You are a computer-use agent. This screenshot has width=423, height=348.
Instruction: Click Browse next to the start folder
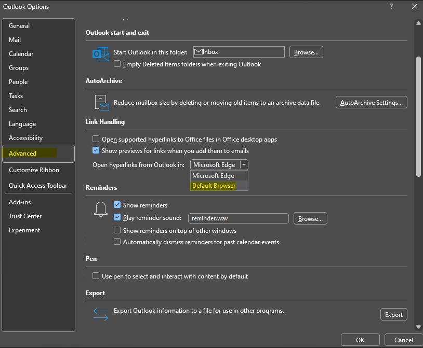[x=306, y=51]
